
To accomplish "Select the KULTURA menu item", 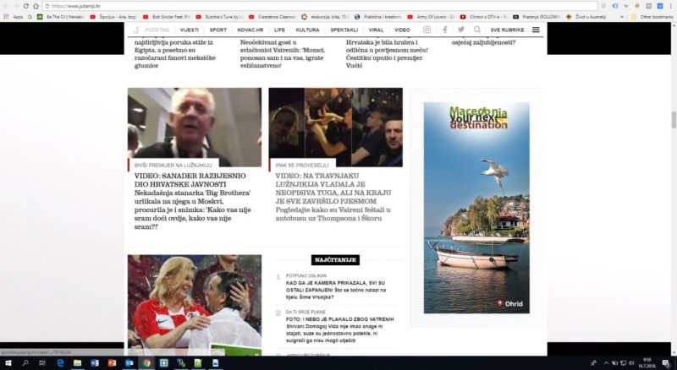I will [x=307, y=30].
